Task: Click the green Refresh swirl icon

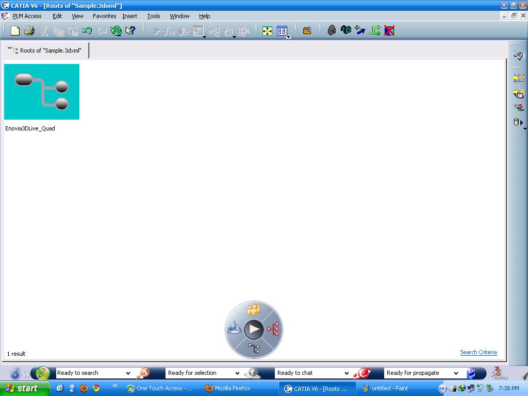Action: coord(116,30)
